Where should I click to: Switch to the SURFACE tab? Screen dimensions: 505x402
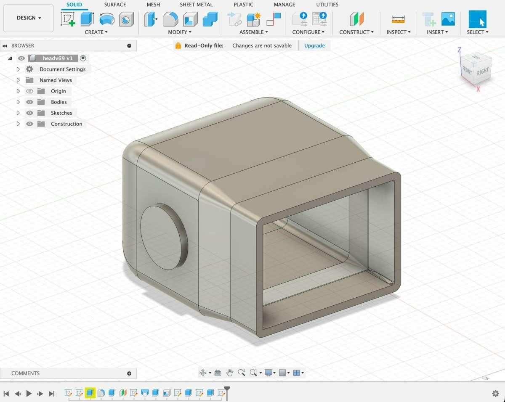click(x=115, y=5)
